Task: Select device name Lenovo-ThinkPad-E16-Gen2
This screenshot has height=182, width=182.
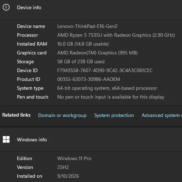Action: click(87, 26)
